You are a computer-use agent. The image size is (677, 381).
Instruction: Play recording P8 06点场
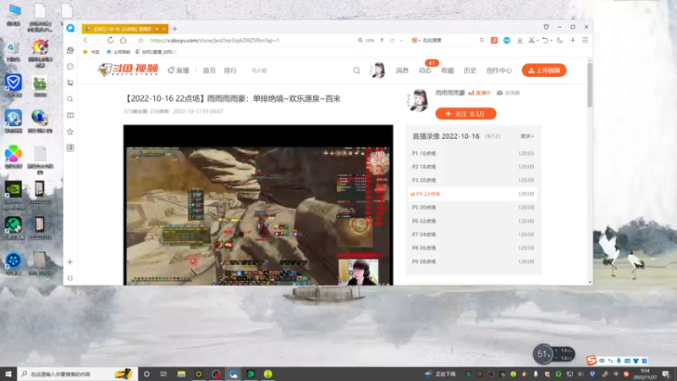[473, 248]
